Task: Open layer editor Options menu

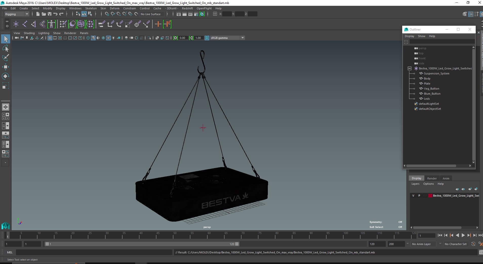Action: [428, 184]
